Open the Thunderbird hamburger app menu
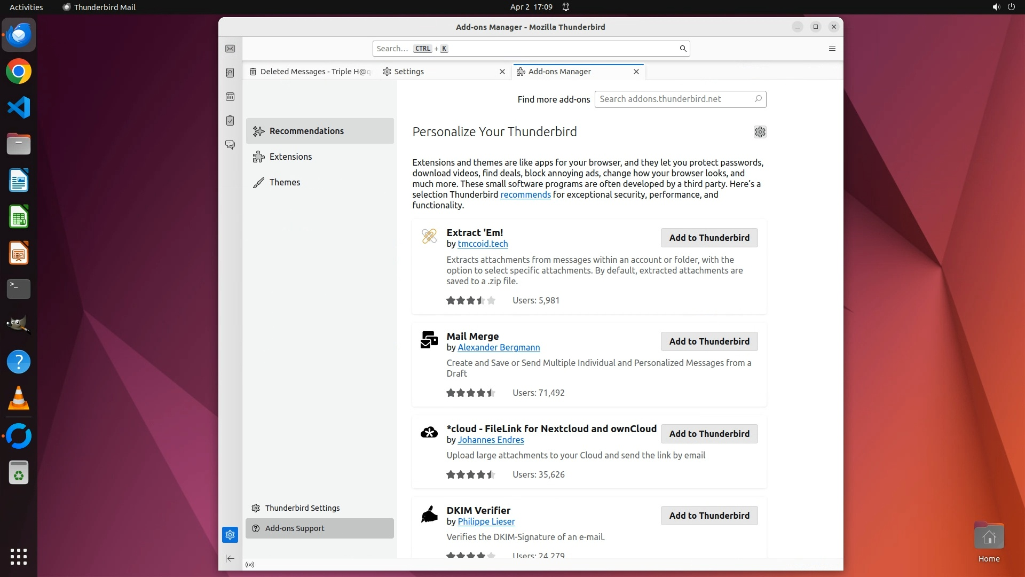This screenshot has height=577, width=1025. click(832, 49)
